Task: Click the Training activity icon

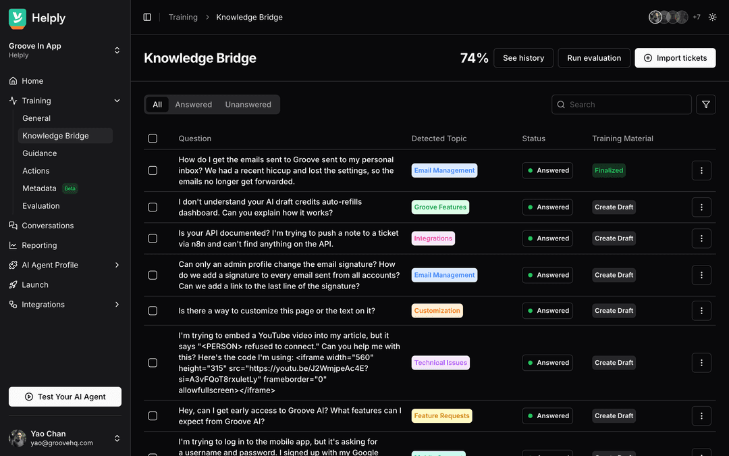Action: click(13, 101)
